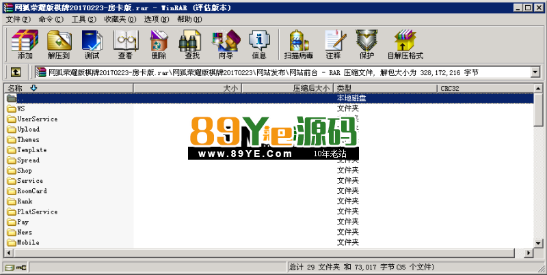This screenshot has width=547, height=275.
Task: Click the vertical scrollbar down arrow
Action: 538,244
